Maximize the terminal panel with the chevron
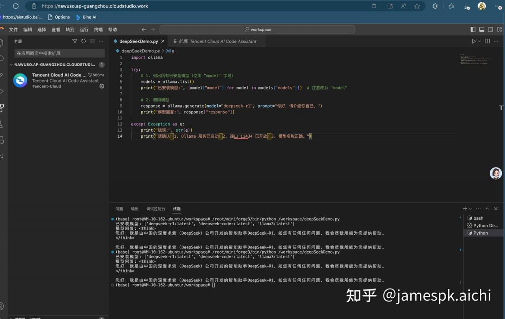The height and width of the screenshot is (319, 505). click(487, 209)
